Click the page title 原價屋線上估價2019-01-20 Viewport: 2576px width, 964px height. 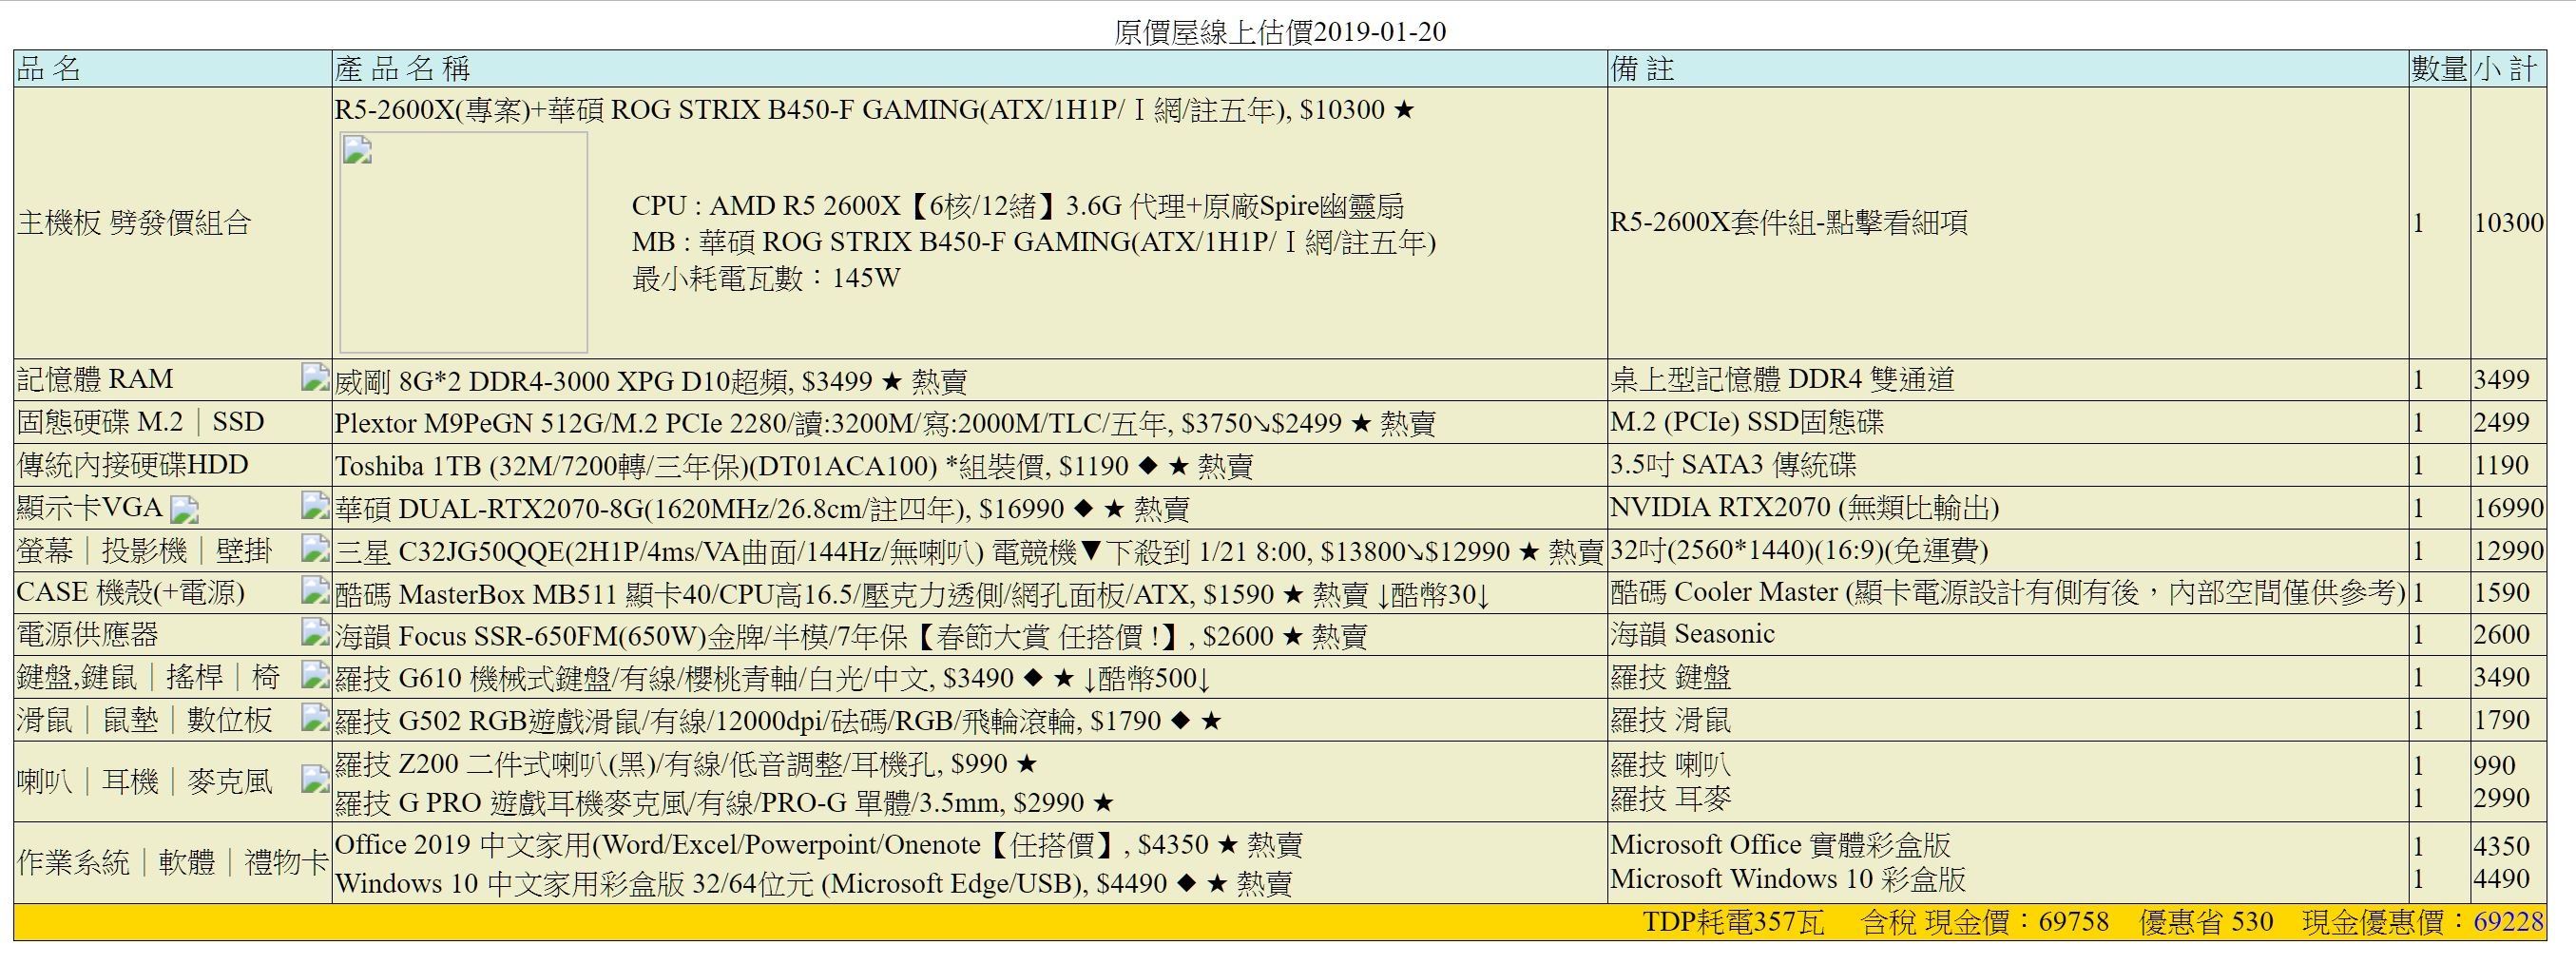[1280, 32]
